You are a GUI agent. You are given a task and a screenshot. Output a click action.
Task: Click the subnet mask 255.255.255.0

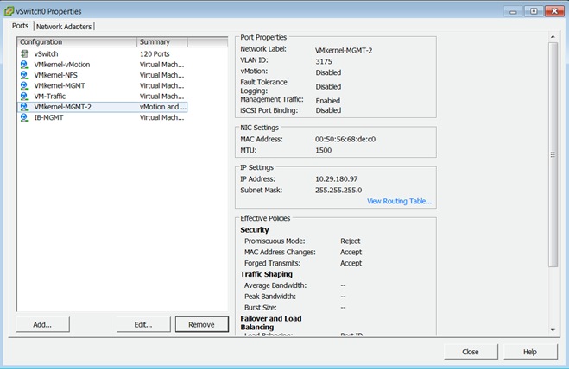338,190
